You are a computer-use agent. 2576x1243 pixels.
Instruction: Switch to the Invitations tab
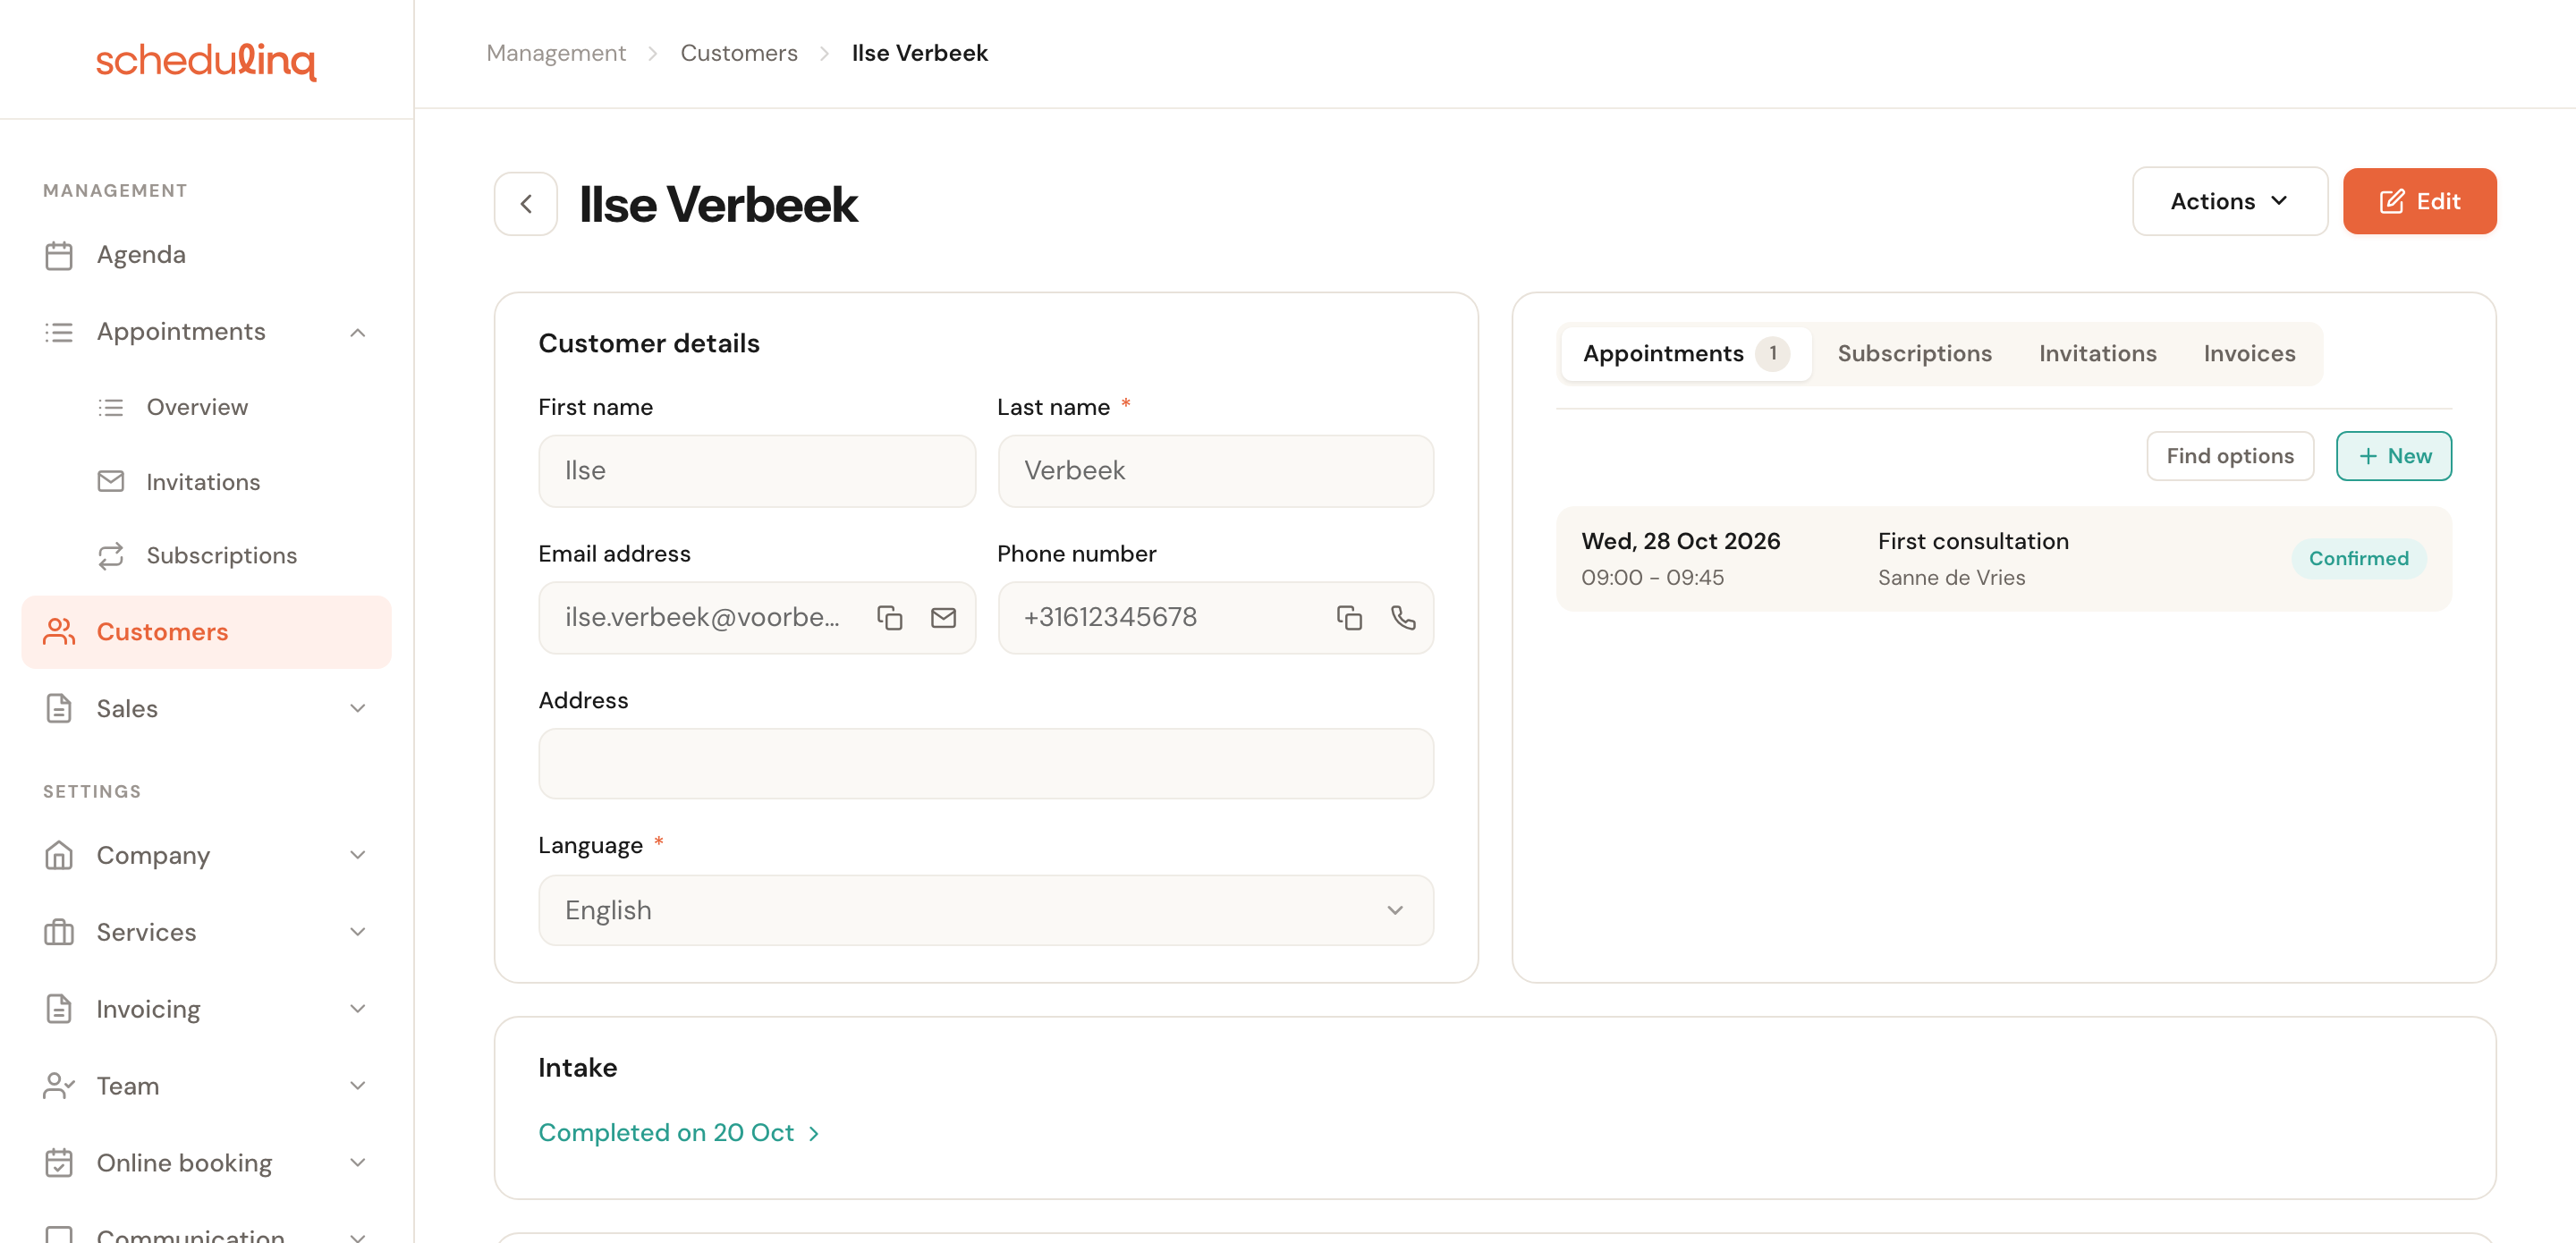2097,354
